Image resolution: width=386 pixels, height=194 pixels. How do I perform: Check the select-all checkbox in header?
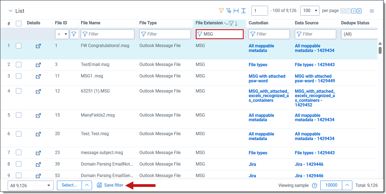coord(19,23)
